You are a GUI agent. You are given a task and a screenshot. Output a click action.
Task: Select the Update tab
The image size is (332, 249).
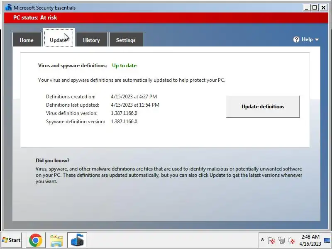click(59, 38)
